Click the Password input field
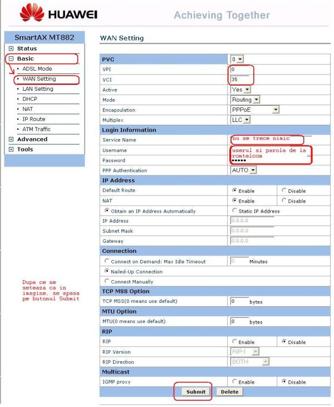This screenshot has width=334, height=407. click(x=271, y=160)
